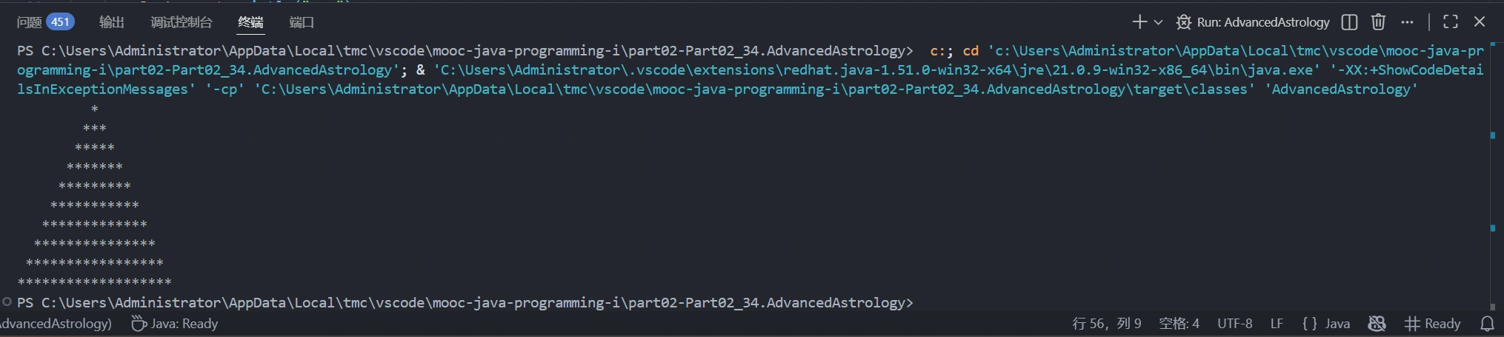Image resolution: width=1504 pixels, height=337 pixels.
Task: Click the Java: Ready status item
Action: pos(175,324)
